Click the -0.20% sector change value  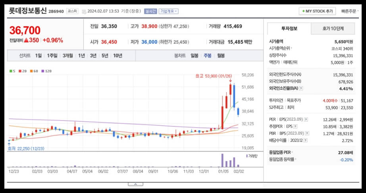[x=347, y=160]
